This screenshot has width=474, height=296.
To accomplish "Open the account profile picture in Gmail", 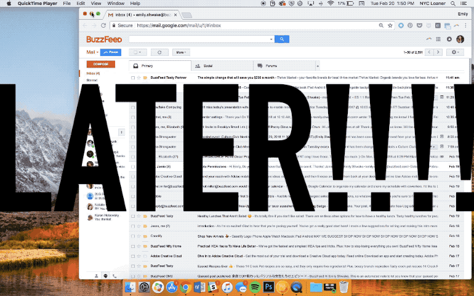I will 460,39.
